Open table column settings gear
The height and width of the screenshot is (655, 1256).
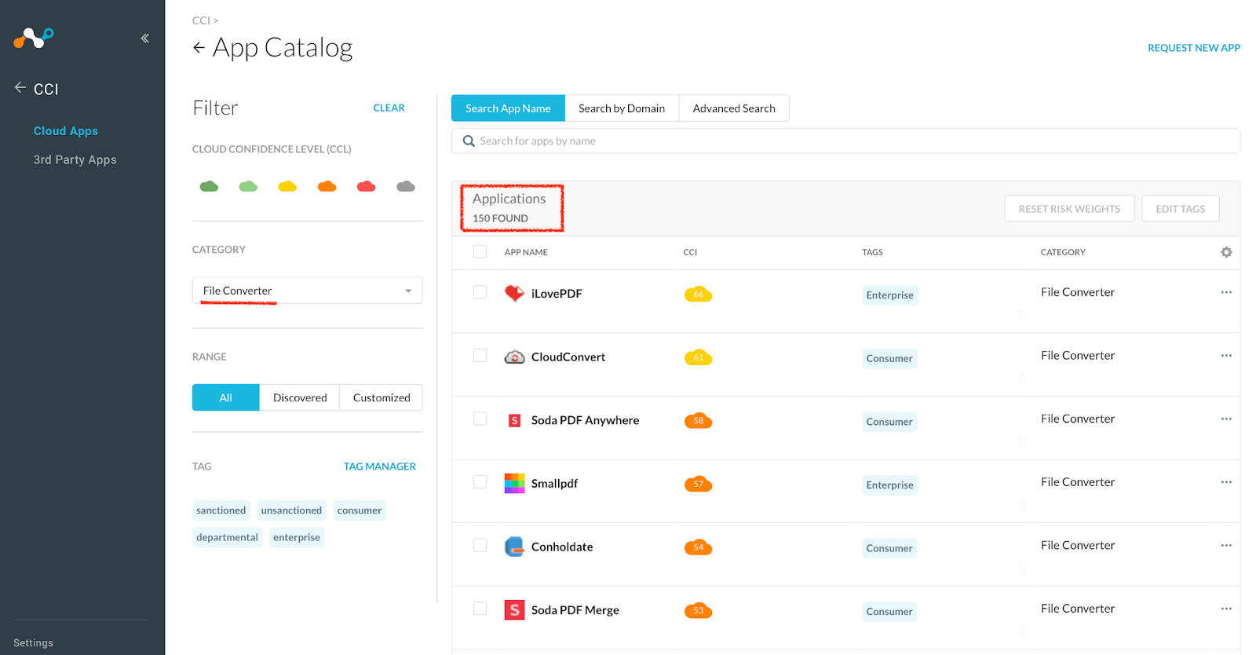pyautogui.click(x=1226, y=252)
